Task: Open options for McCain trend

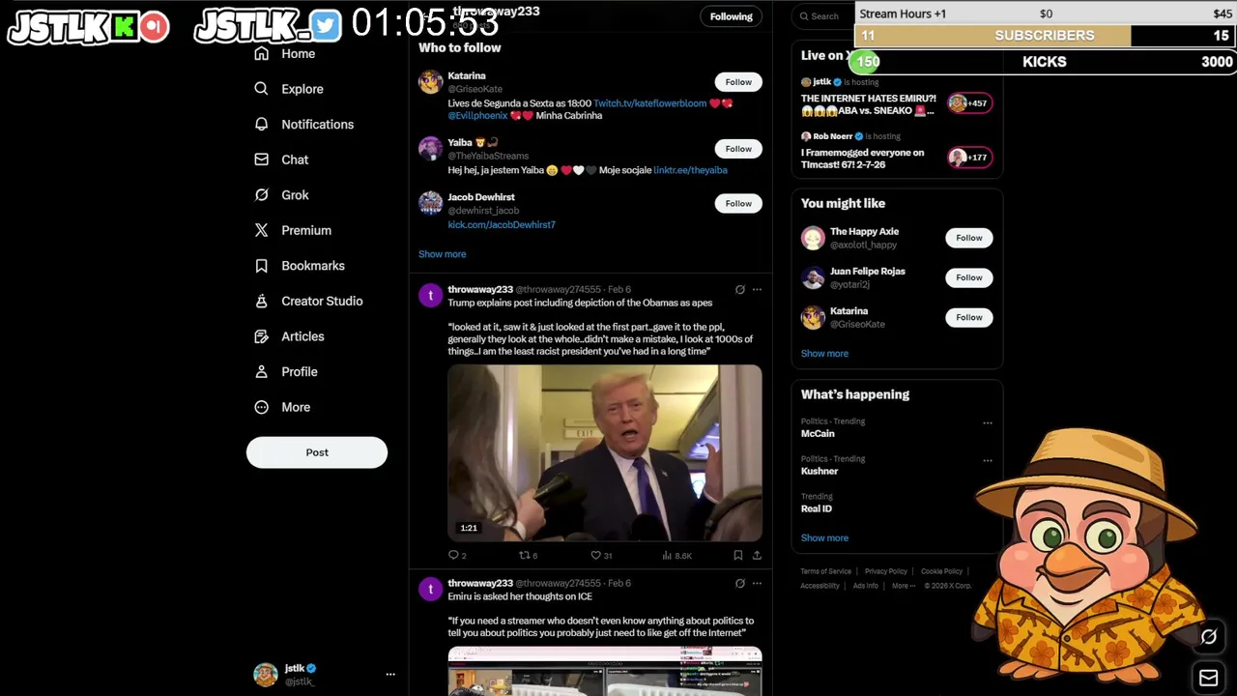Action: point(988,422)
